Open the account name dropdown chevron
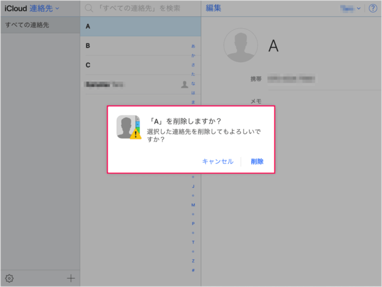Viewport: 382px width, 287px height. pyautogui.click(x=359, y=8)
